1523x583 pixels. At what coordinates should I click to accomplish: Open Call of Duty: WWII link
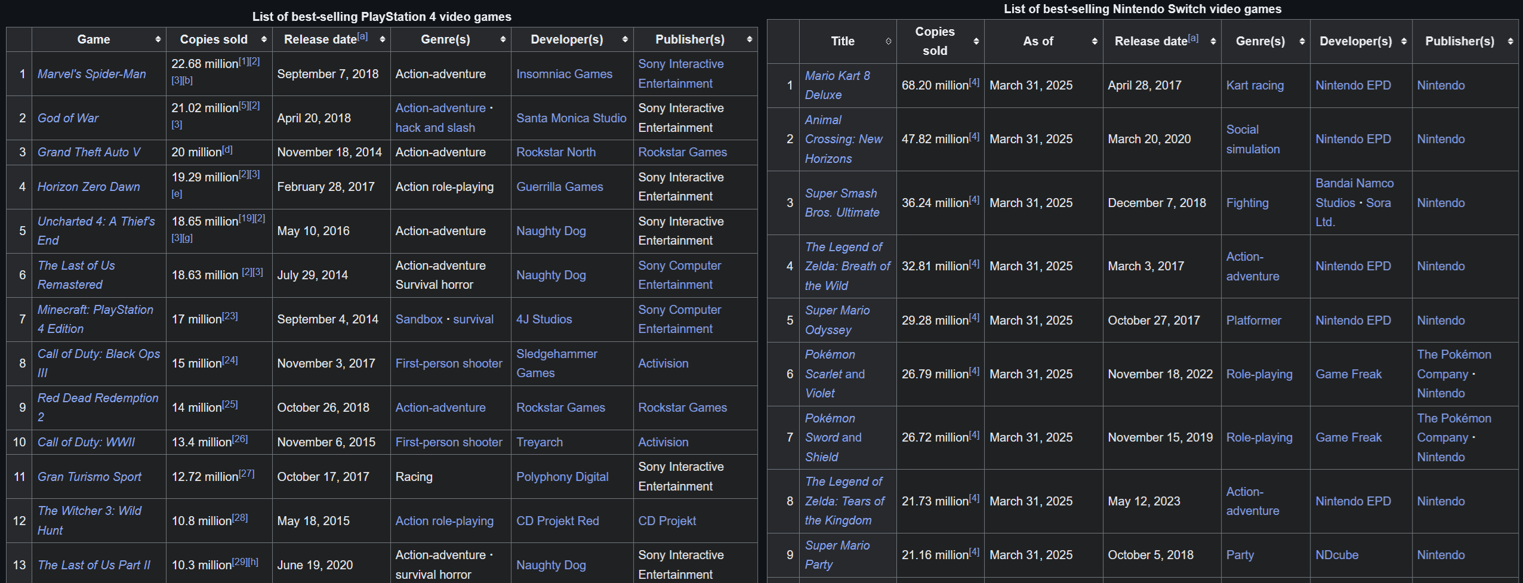[86, 442]
